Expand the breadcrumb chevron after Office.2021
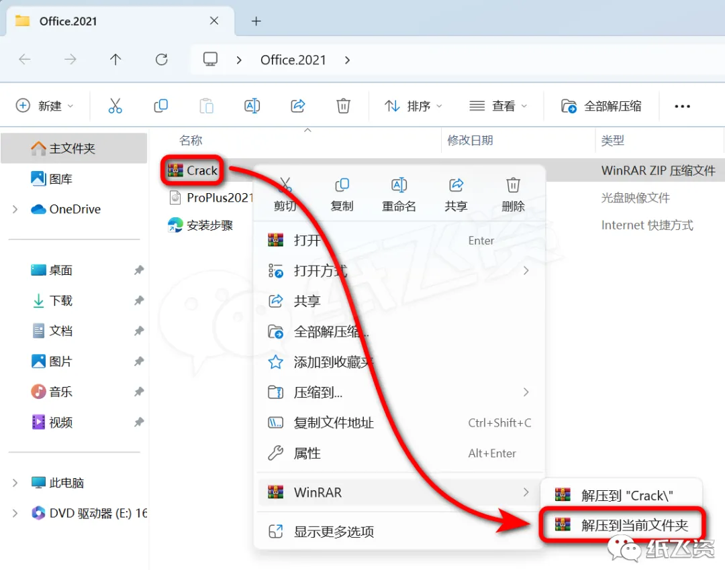This screenshot has height=570, width=725. coord(347,60)
